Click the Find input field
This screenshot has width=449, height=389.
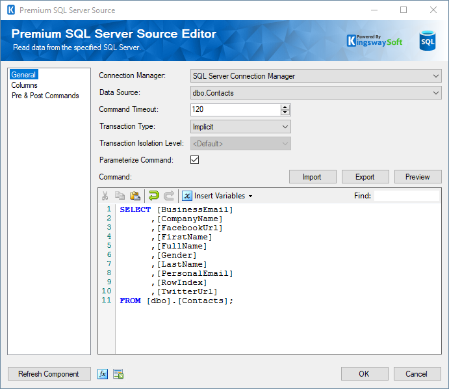[406, 196]
